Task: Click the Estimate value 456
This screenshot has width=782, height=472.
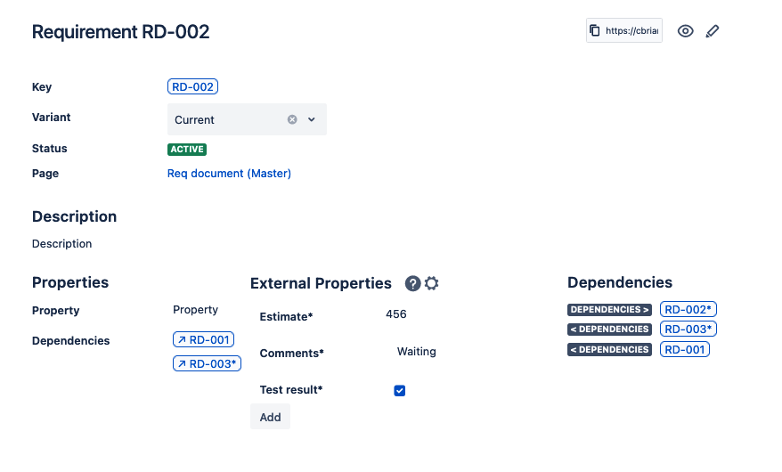Action: pyautogui.click(x=396, y=314)
